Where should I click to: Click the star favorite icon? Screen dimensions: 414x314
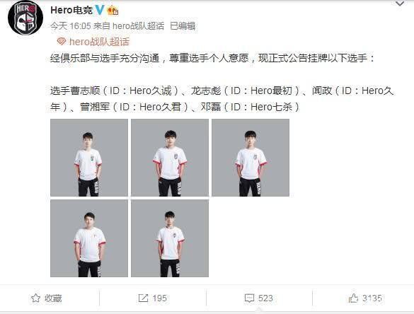tap(35, 298)
